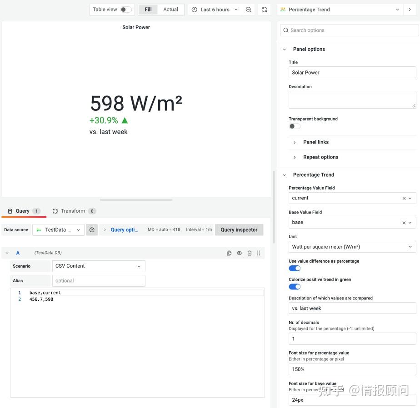Click the clock icon in time picker
420x408 pixels.
195,10
